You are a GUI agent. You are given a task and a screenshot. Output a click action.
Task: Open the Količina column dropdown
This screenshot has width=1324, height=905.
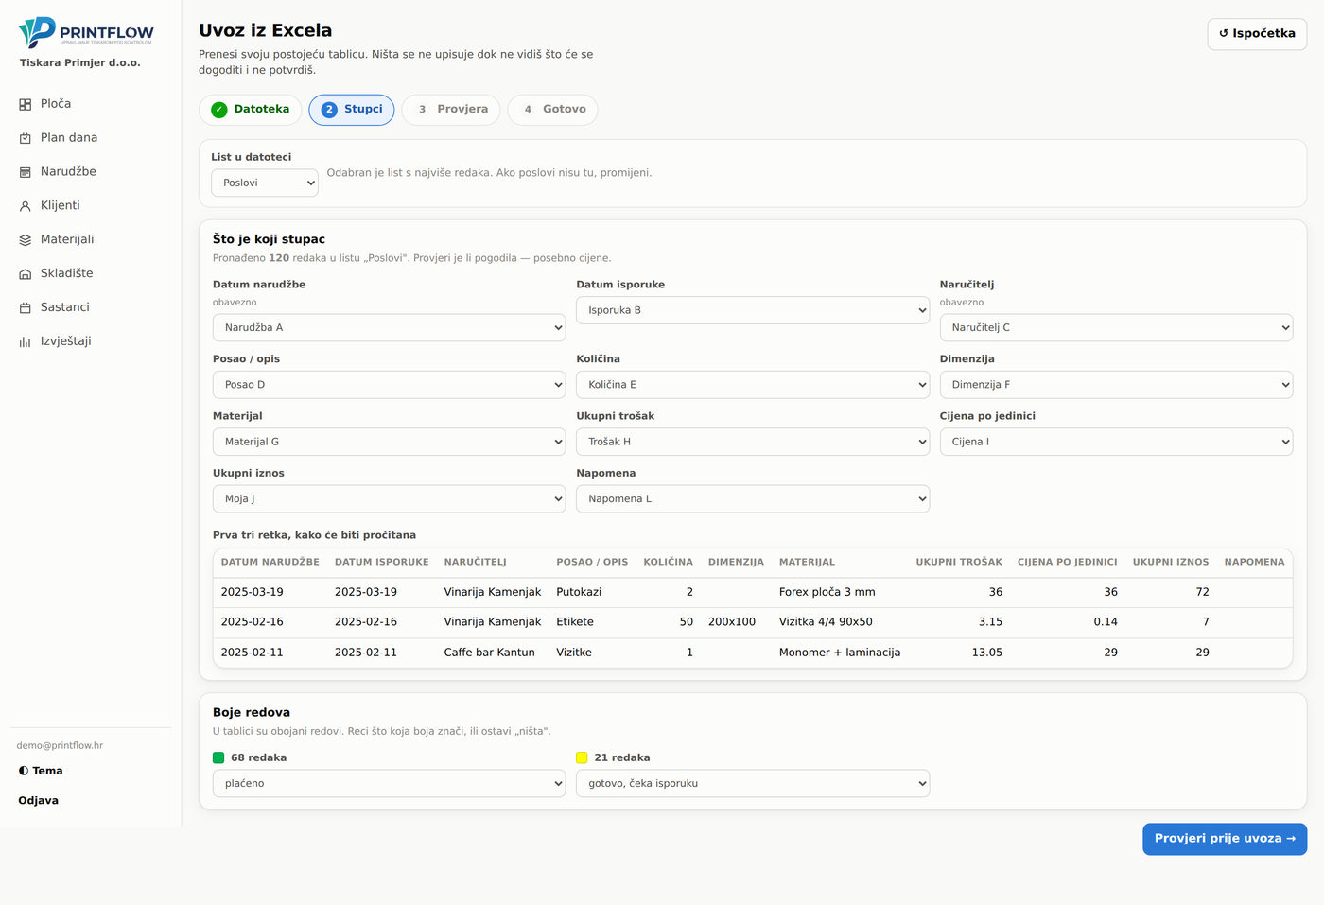click(x=753, y=385)
